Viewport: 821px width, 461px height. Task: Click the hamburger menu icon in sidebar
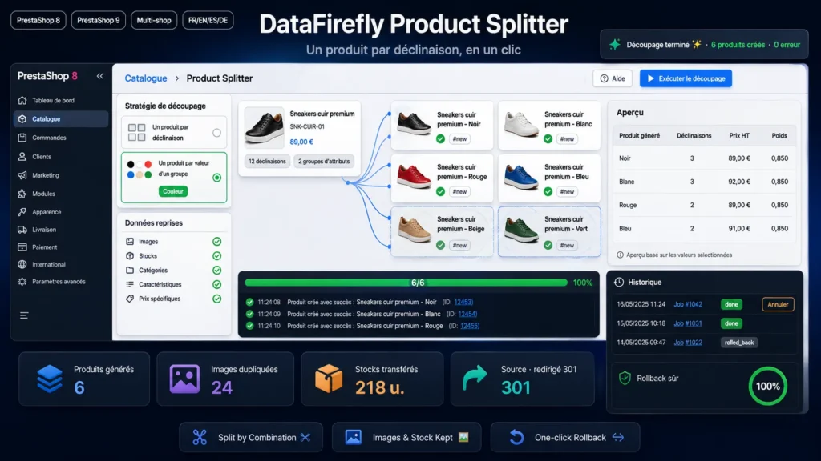click(24, 315)
